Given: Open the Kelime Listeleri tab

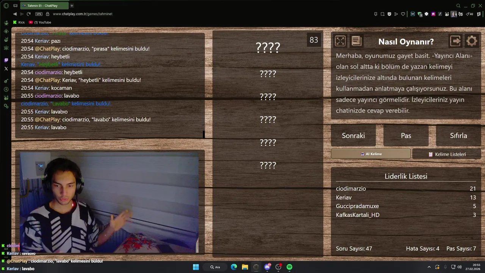Looking at the screenshot, I should 447,154.
